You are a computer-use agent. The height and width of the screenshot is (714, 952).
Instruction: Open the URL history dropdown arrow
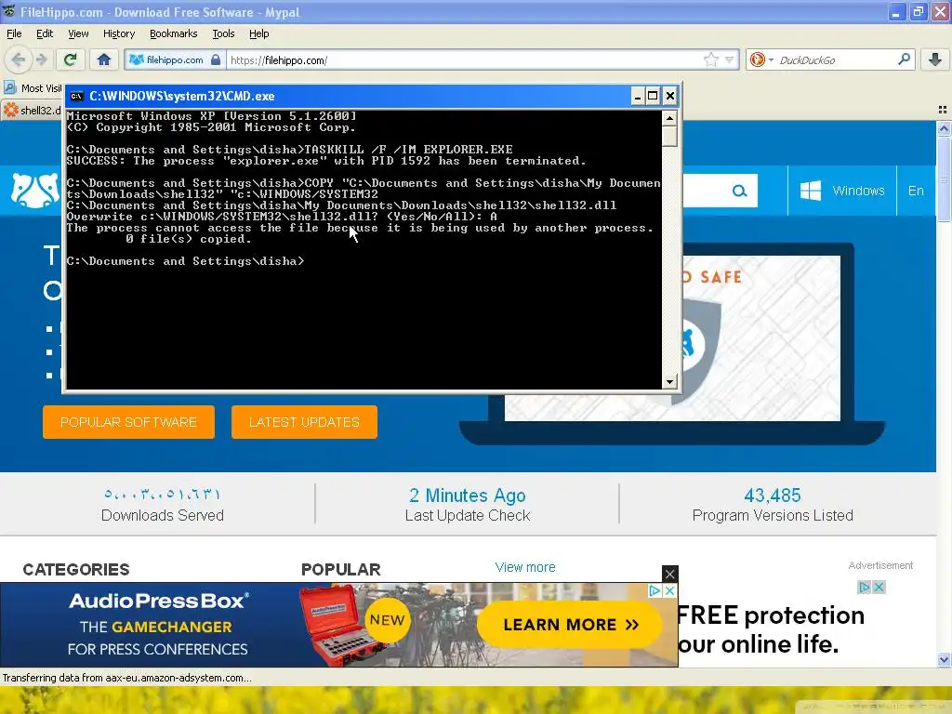(x=729, y=59)
